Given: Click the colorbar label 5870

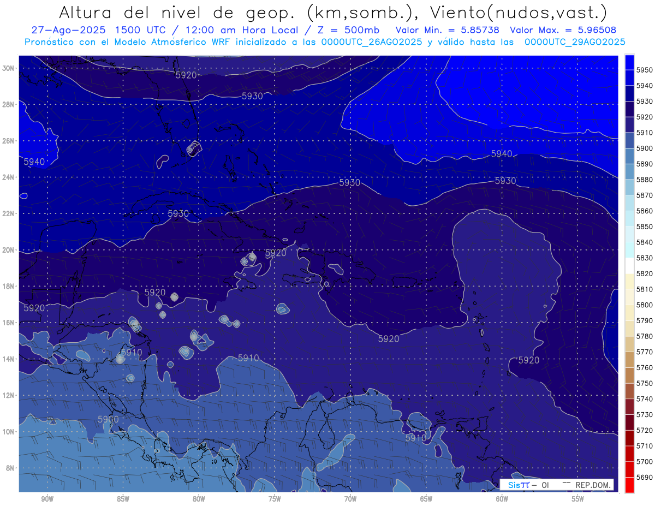Looking at the screenshot, I should (x=645, y=195).
